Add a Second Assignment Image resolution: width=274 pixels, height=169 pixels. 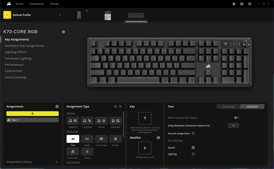pos(193,133)
